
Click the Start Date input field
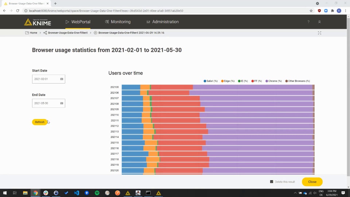[x=48, y=79]
